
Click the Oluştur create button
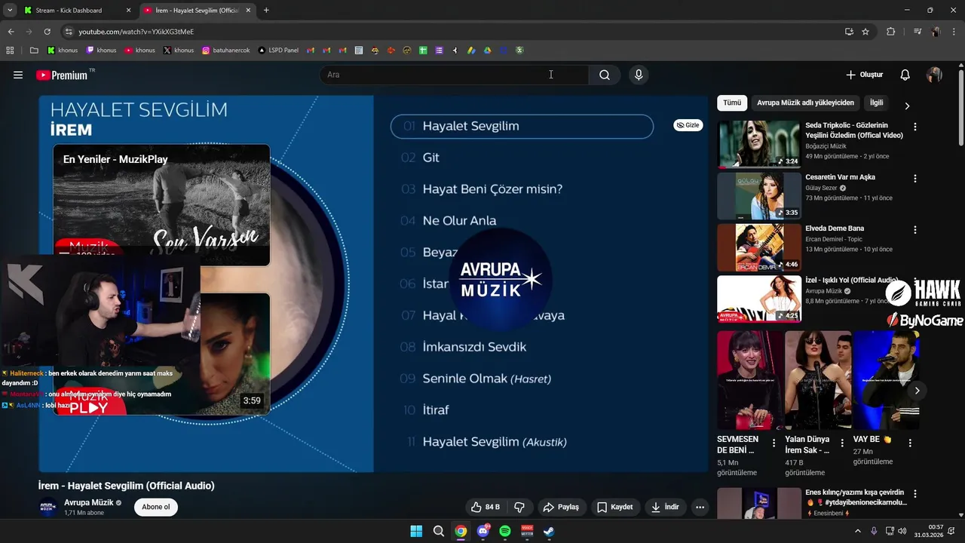(865, 75)
